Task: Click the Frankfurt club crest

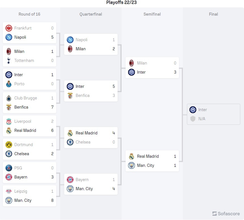Action: coord(9,28)
